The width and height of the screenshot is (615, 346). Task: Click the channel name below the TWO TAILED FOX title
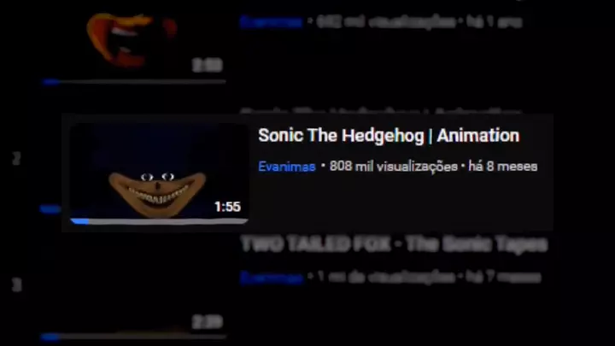272,278
